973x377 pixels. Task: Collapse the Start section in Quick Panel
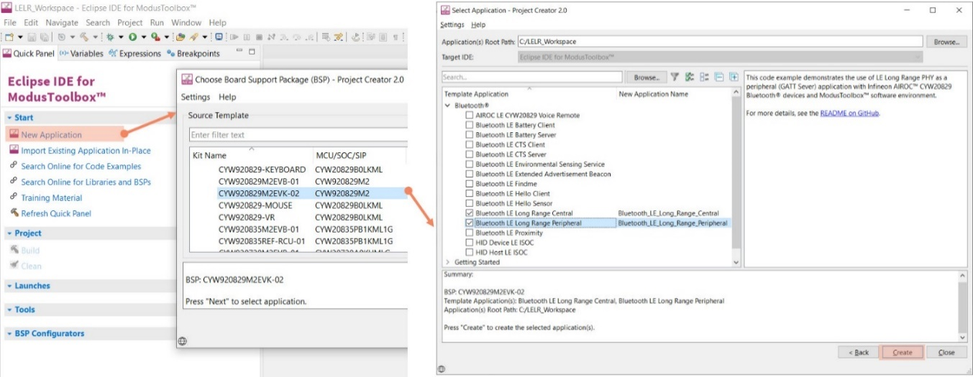point(9,118)
